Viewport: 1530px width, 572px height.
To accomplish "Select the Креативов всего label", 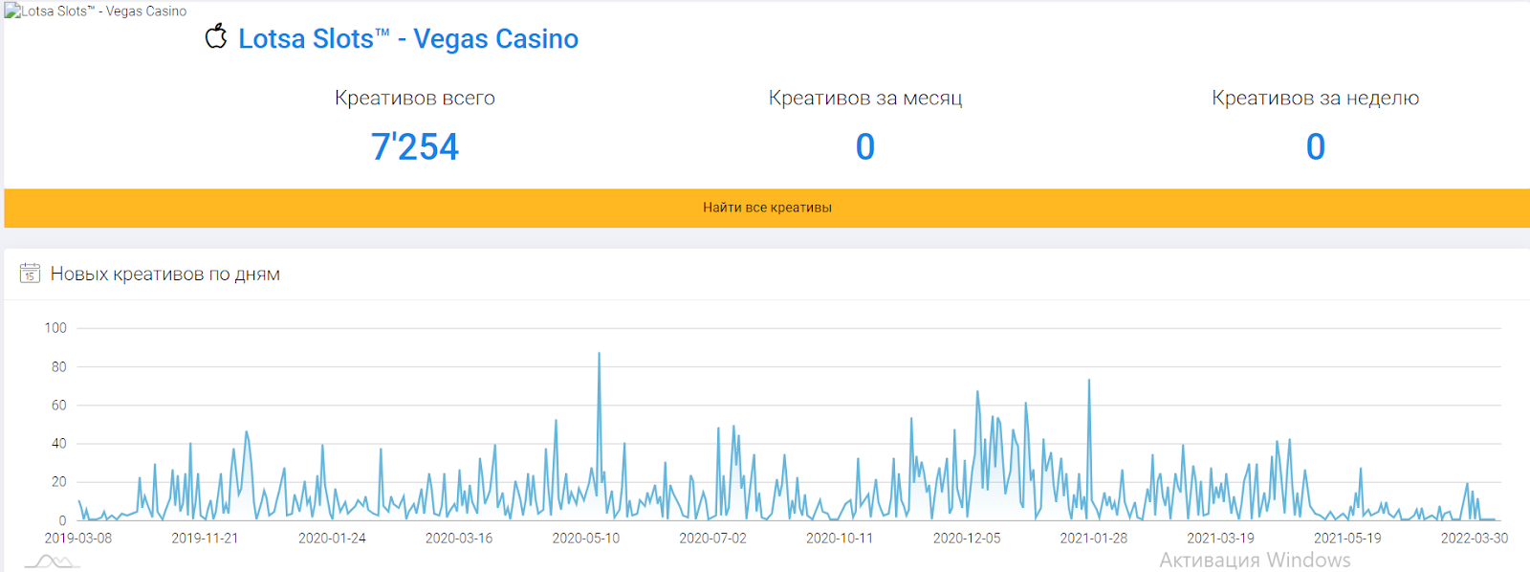I will point(414,98).
